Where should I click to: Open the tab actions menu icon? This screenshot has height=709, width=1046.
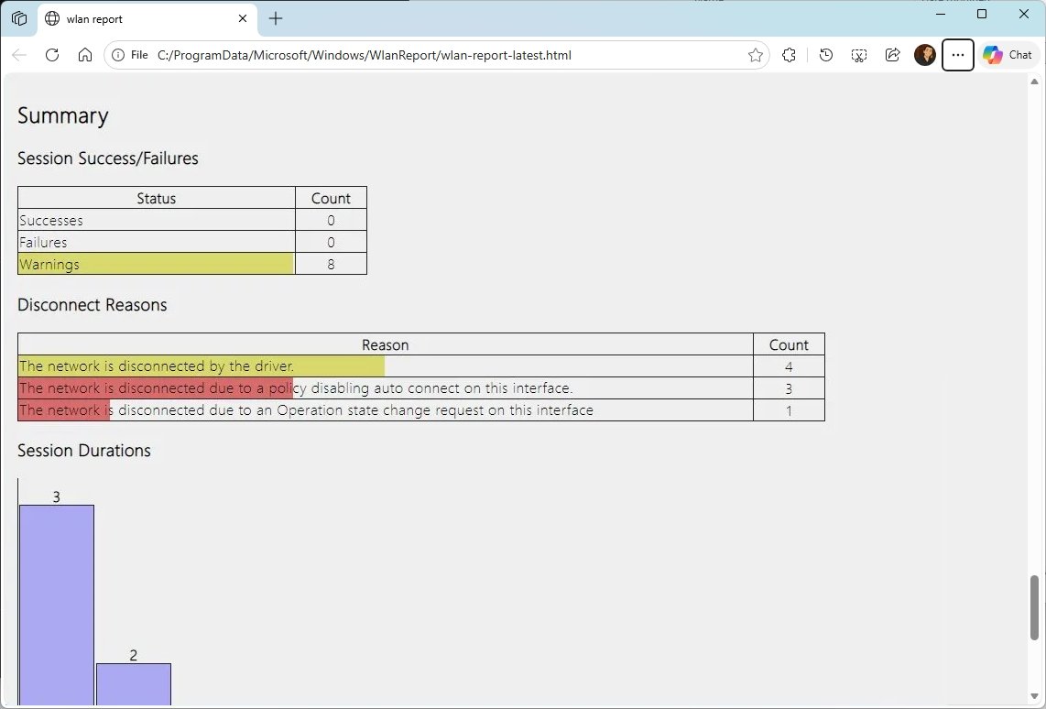19,18
